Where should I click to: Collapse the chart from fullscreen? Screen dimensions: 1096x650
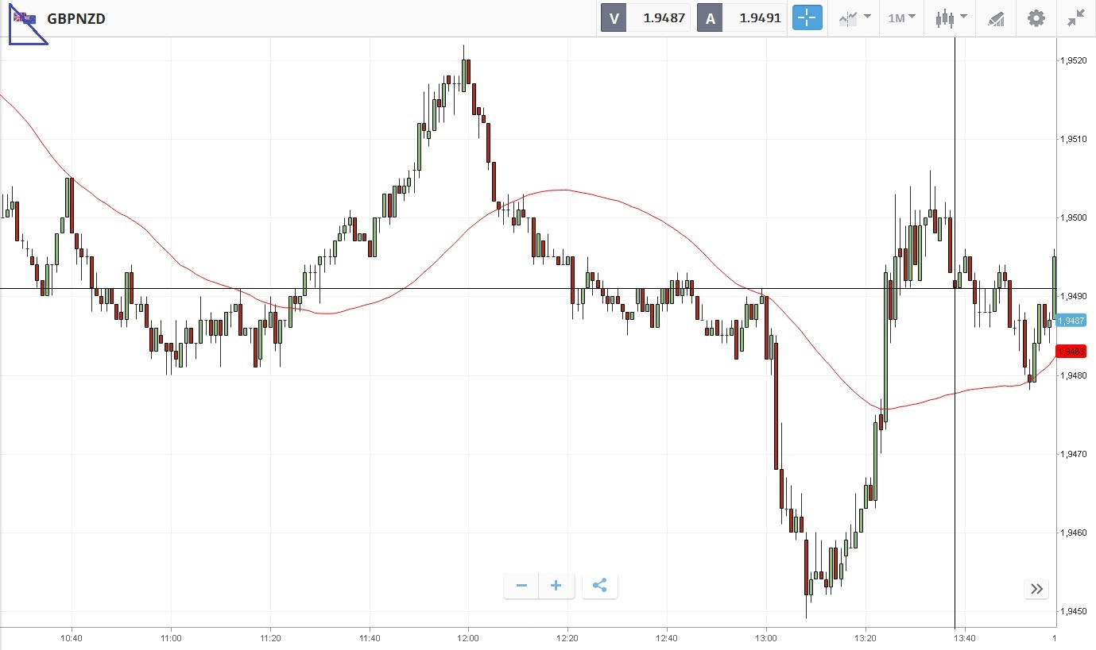click(1076, 17)
